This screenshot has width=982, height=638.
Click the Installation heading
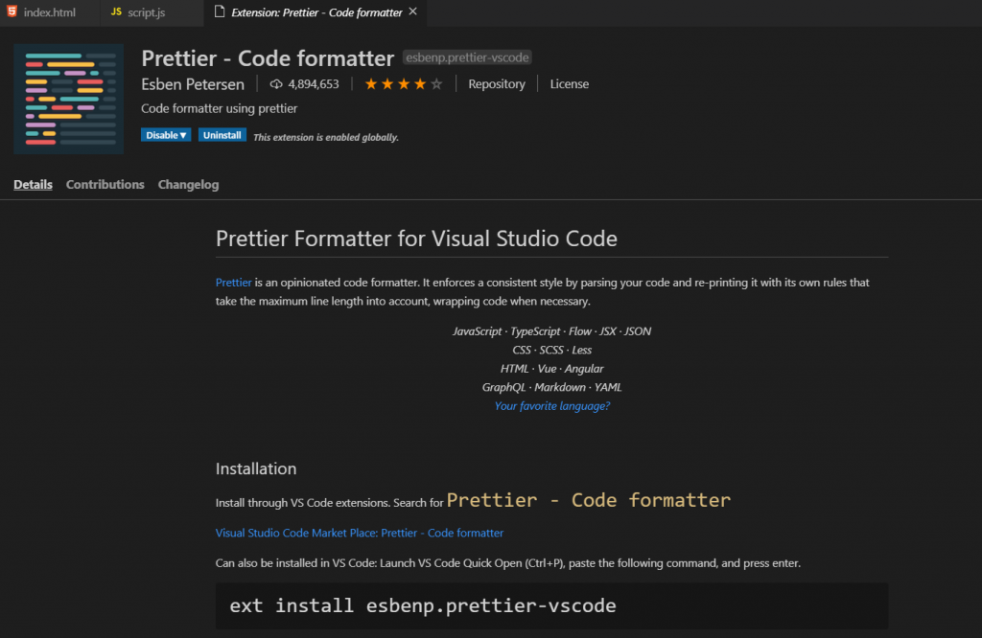[x=256, y=468]
